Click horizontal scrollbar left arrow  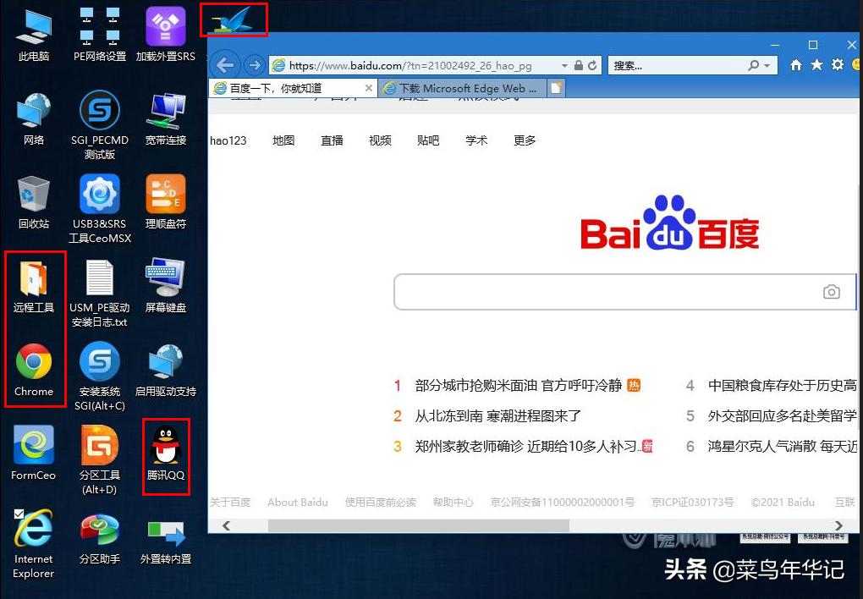(x=226, y=525)
